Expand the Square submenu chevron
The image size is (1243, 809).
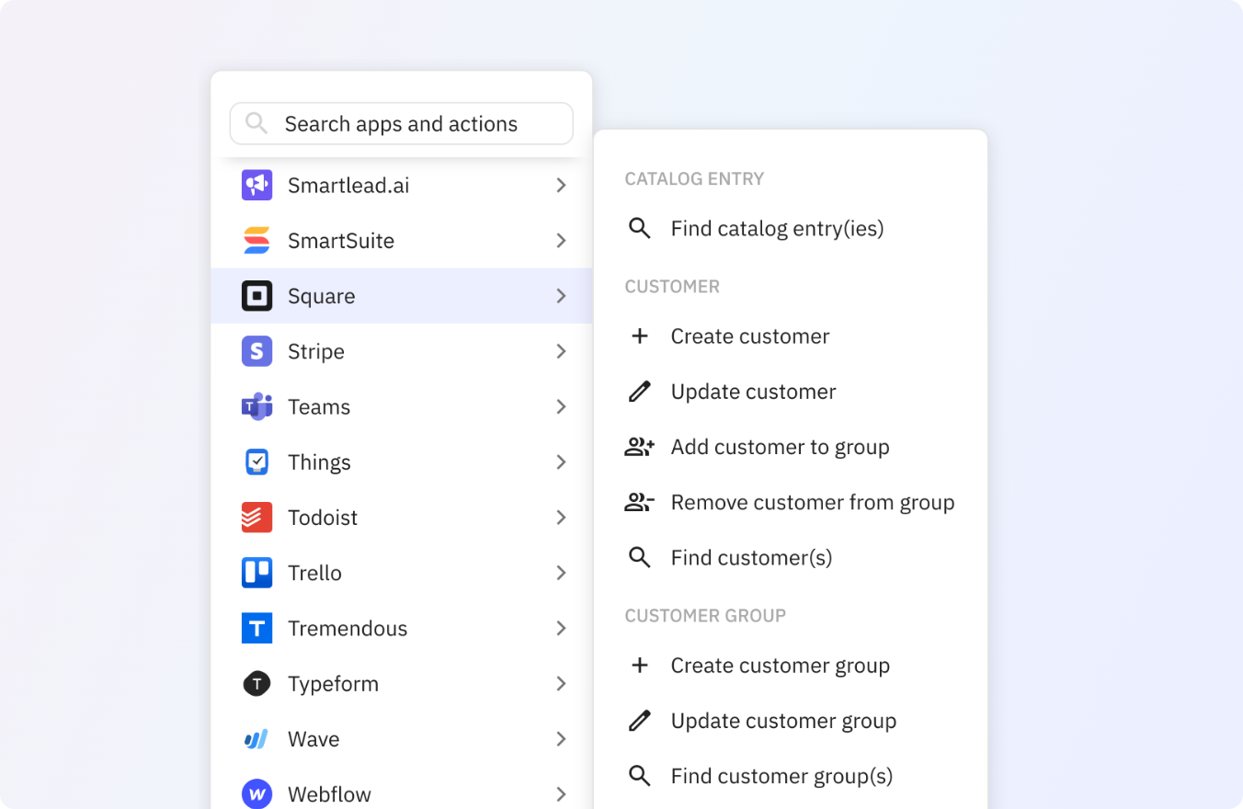(x=561, y=296)
